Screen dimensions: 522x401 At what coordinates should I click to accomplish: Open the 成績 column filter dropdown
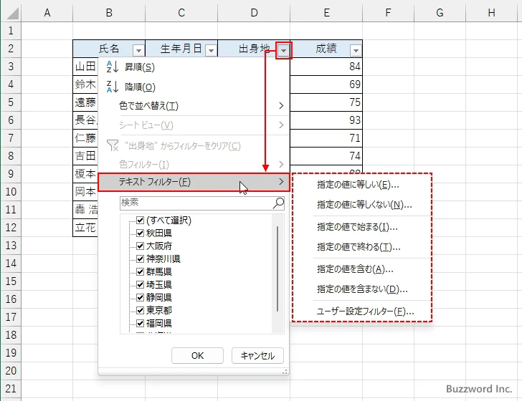356,51
